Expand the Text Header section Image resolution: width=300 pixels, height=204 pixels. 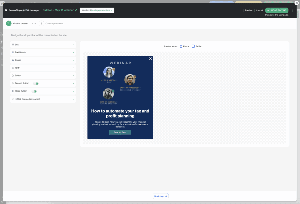(x=43, y=52)
